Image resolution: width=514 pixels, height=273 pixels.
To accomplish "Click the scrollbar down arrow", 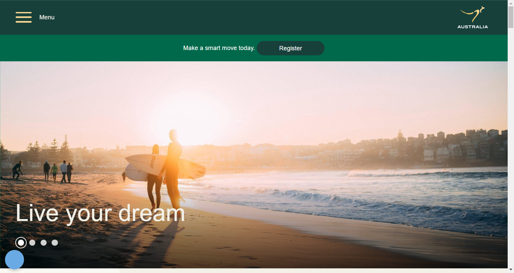I will coord(511,270).
